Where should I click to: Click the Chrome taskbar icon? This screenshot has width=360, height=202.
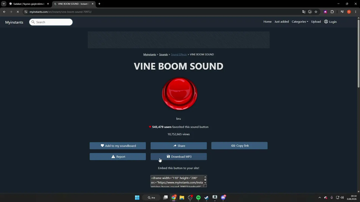174,198
